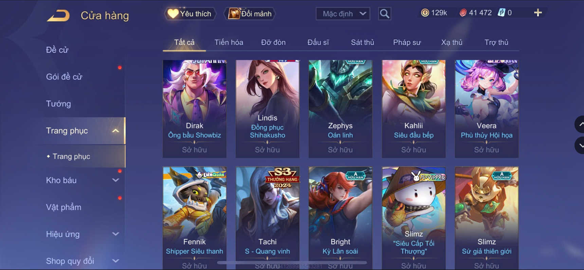Open the Mặc định sort dropdown
584x270 pixels.
(x=343, y=14)
